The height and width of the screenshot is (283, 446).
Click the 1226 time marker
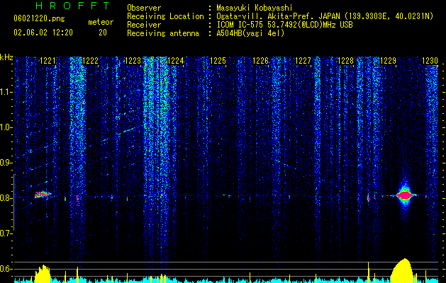260,61
